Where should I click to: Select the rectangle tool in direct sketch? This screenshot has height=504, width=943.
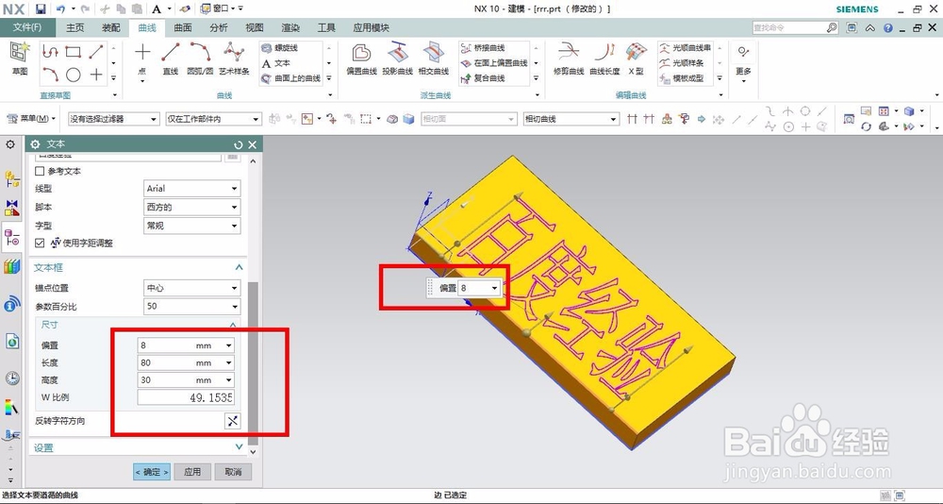pos(73,53)
